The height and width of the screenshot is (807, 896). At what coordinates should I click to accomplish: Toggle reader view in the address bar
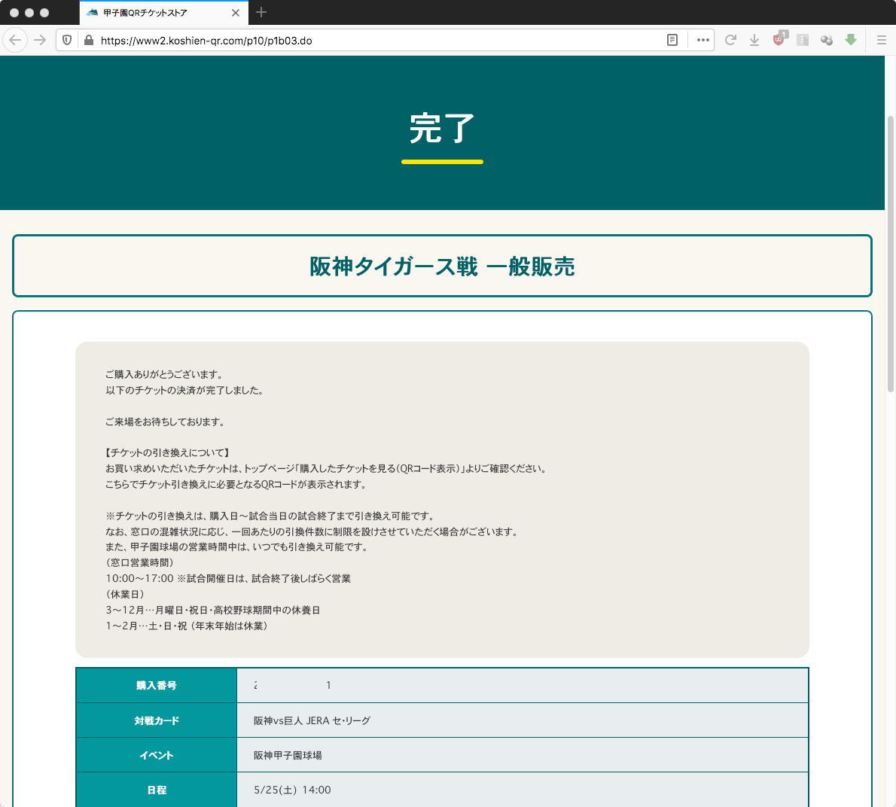click(672, 40)
